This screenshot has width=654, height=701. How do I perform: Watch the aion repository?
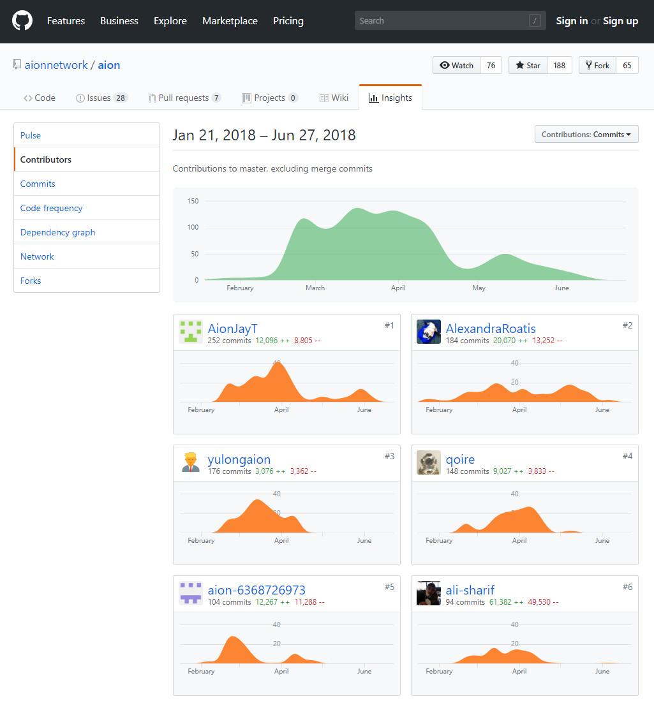(456, 65)
